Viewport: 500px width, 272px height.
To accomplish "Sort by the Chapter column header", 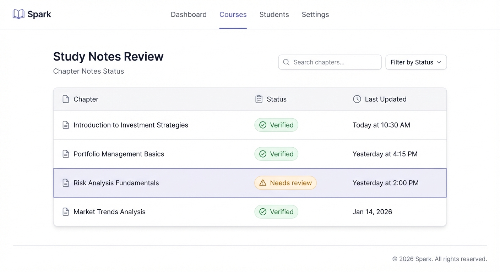I will tap(86, 99).
